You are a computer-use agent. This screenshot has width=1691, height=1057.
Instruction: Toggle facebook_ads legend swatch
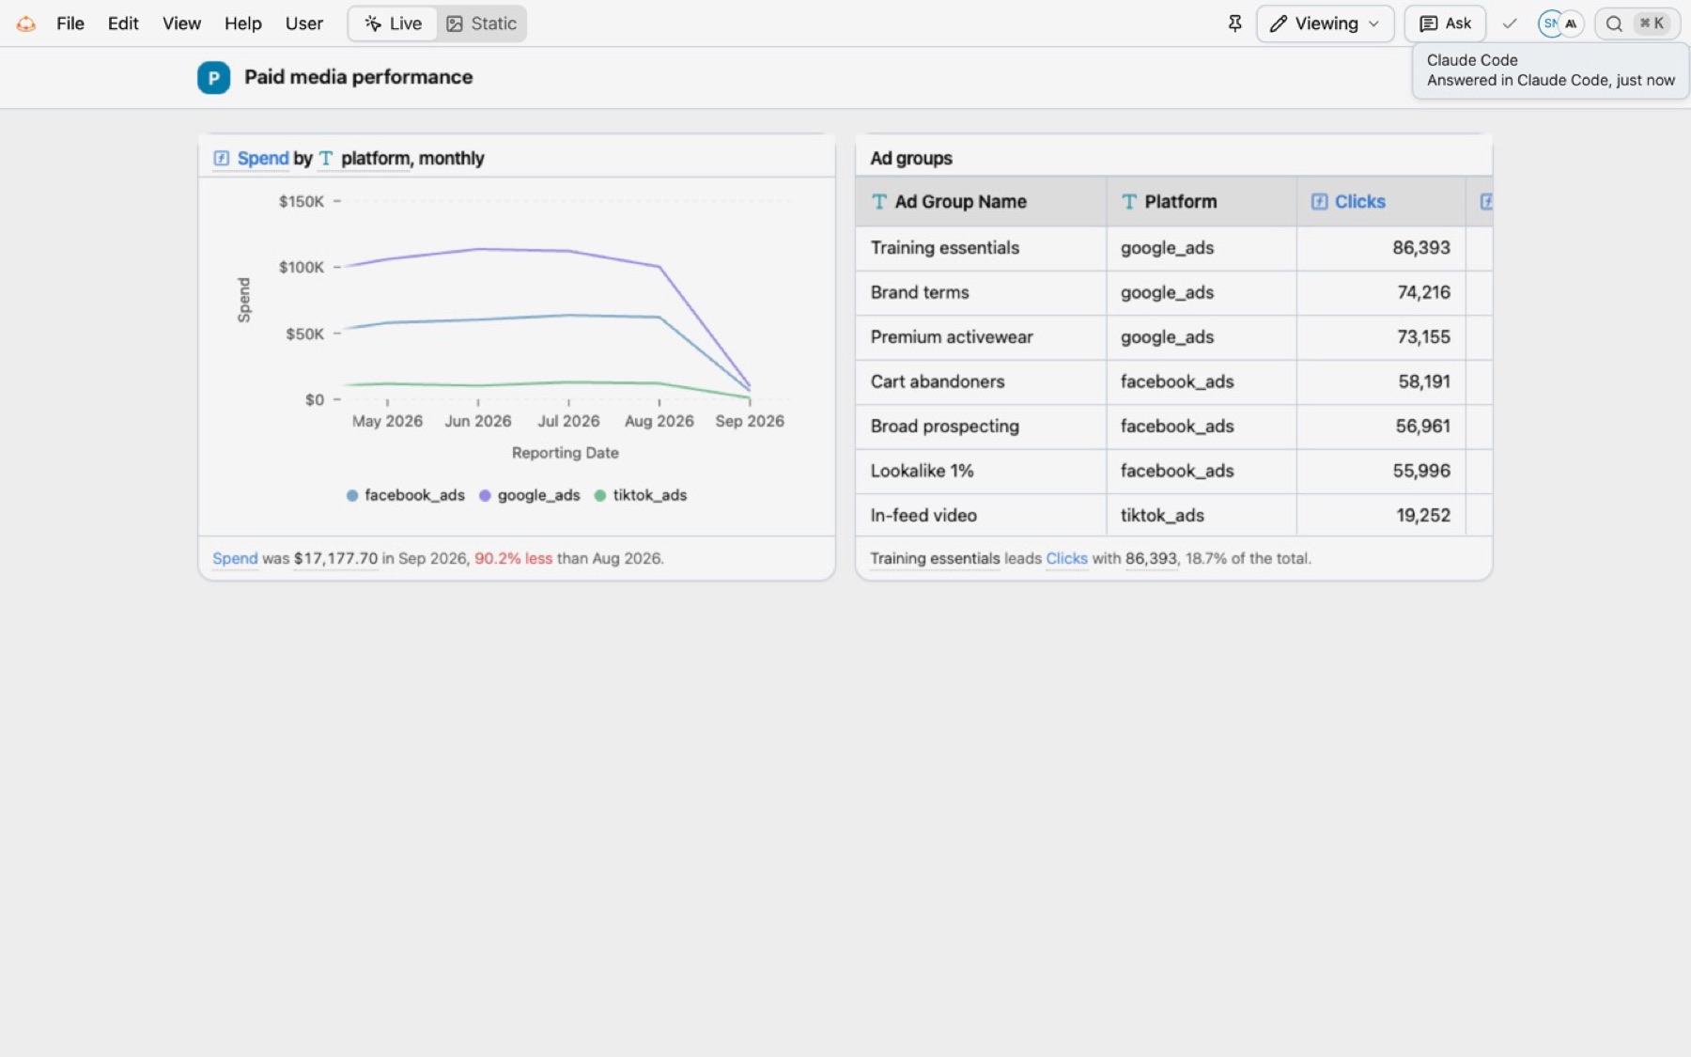tap(352, 495)
